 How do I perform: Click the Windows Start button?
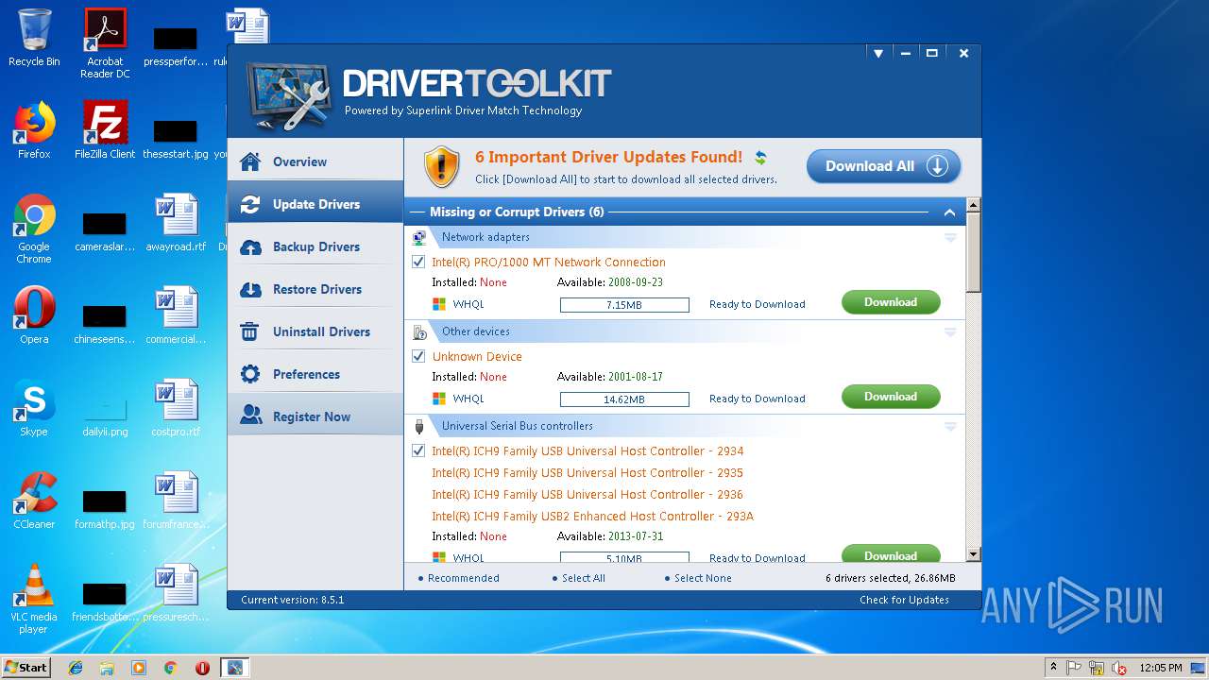[x=26, y=667]
